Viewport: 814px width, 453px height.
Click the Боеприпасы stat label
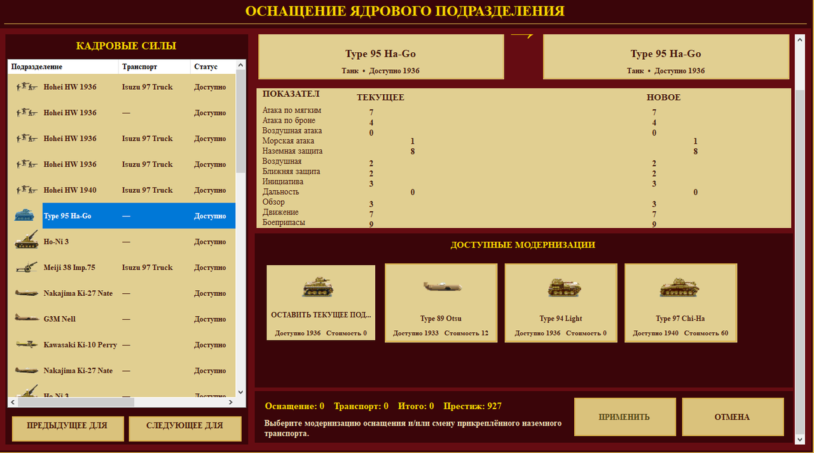(284, 222)
